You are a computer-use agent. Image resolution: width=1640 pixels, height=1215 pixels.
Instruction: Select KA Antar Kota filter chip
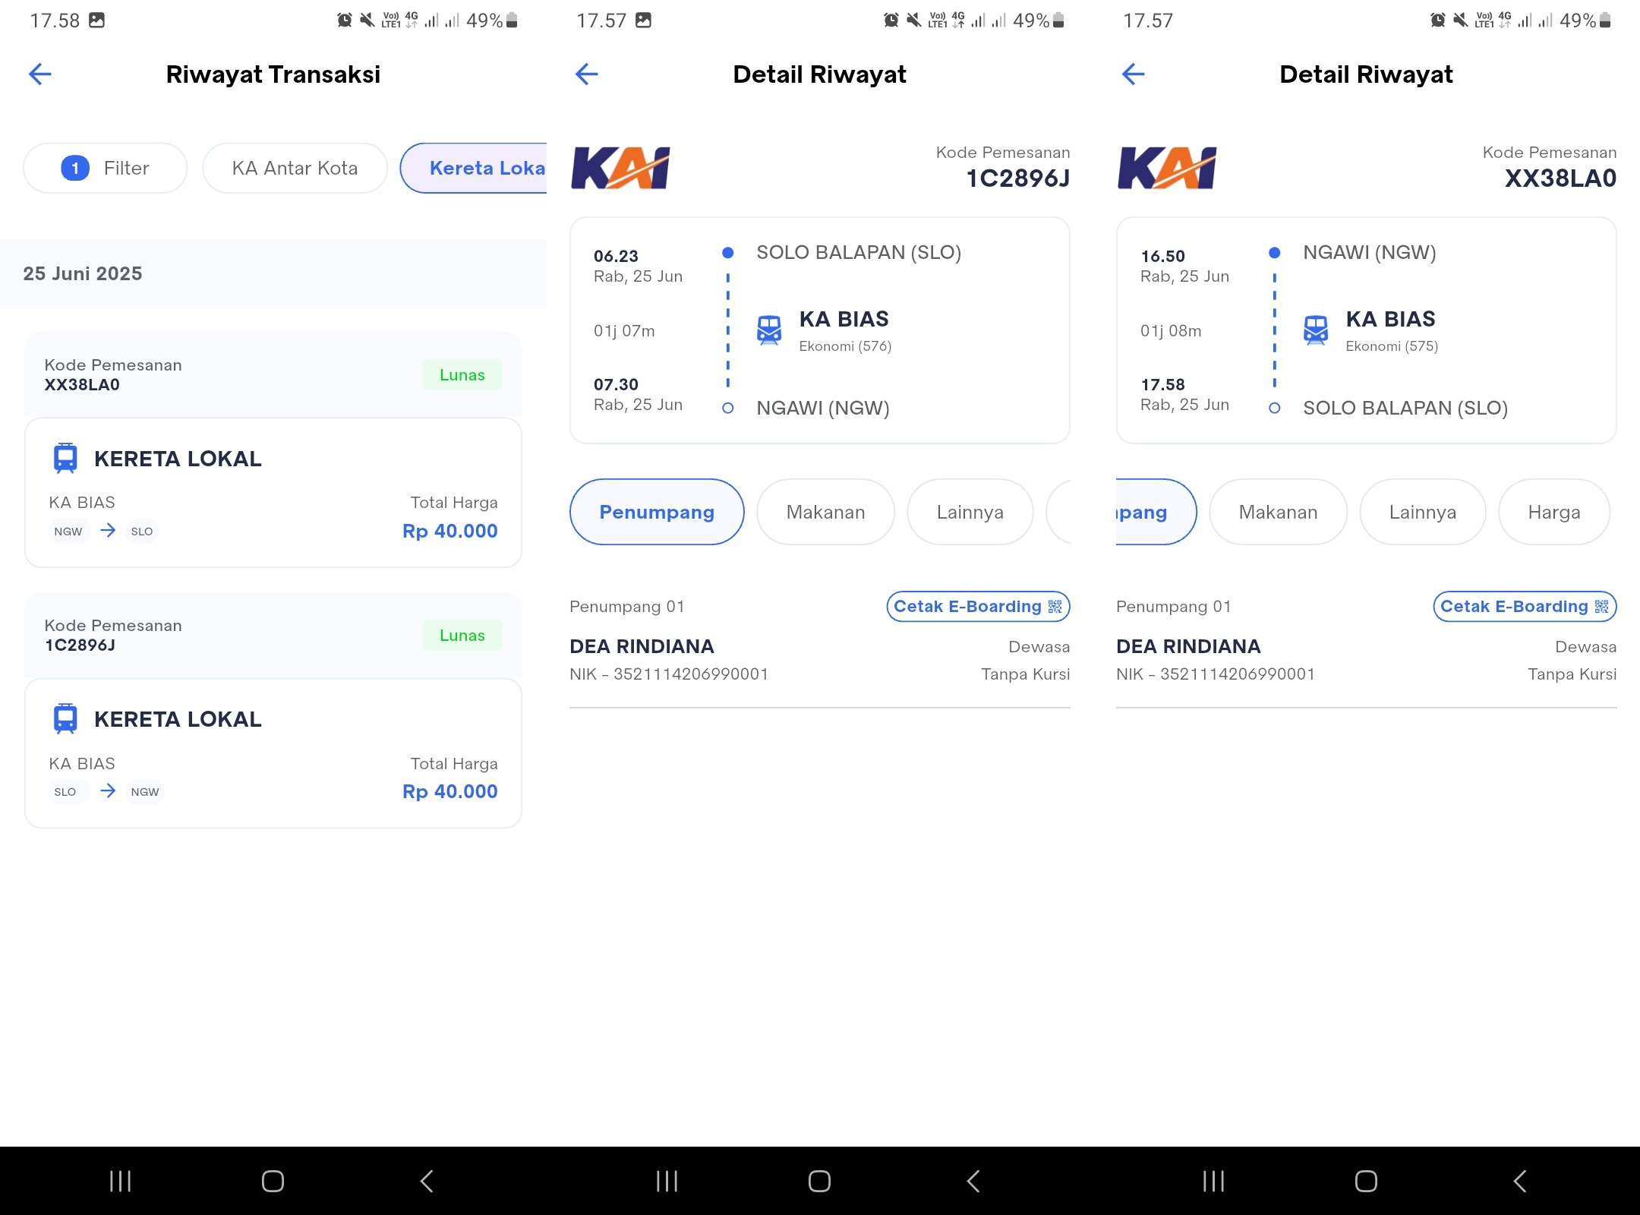coord(295,168)
